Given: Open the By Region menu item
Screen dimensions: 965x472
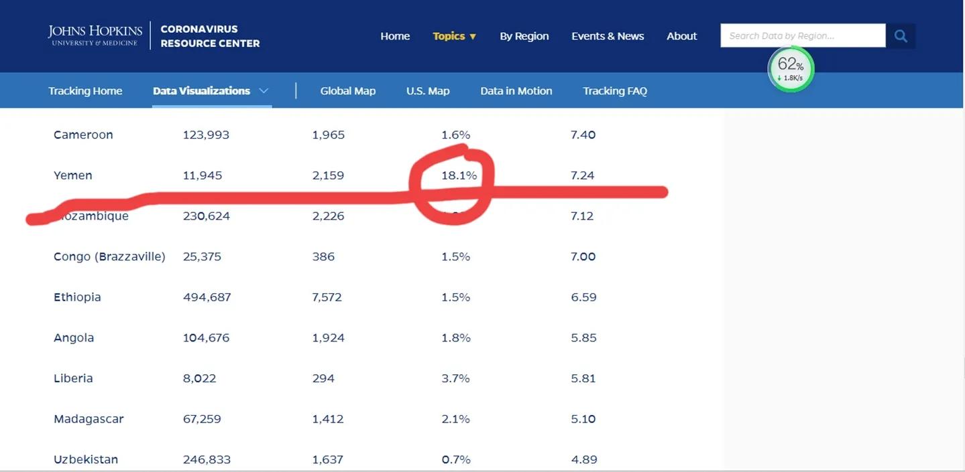Looking at the screenshot, I should (524, 36).
